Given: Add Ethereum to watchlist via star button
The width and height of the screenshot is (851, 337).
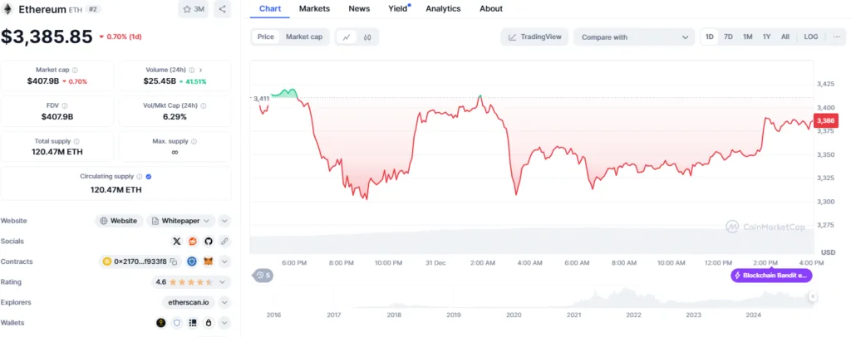Looking at the screenshot, I should point(193,9).
